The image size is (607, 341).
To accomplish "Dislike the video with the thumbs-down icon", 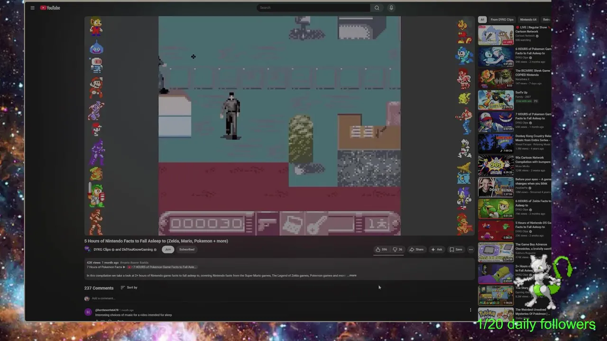I will (397, 250).
